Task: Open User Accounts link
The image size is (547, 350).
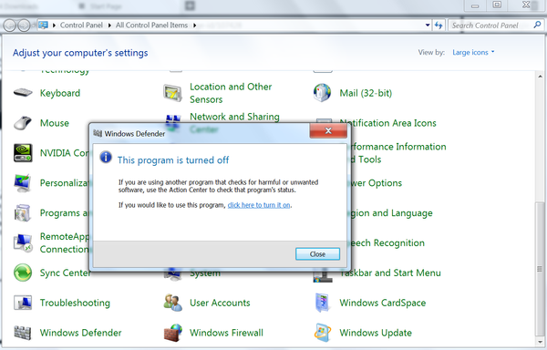Action: pyautogui.click(x=220, y=303)
